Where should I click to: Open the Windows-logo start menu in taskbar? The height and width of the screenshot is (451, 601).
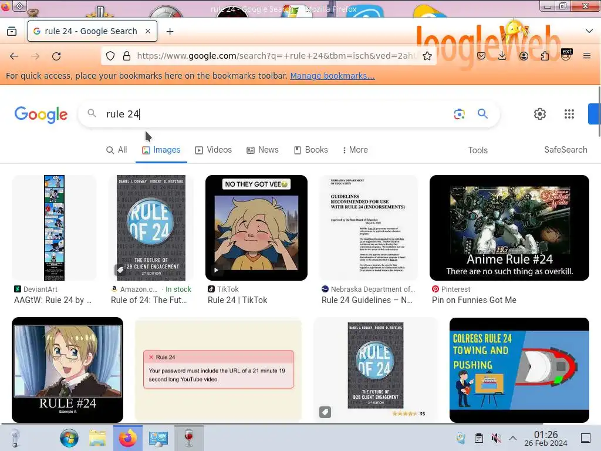[x=69, y=438]
